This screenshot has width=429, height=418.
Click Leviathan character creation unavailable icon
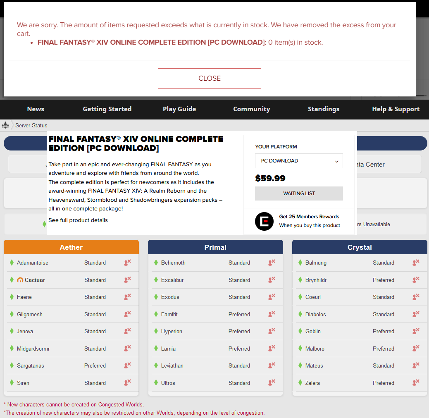pyautogui.click(x=272, y=365)
